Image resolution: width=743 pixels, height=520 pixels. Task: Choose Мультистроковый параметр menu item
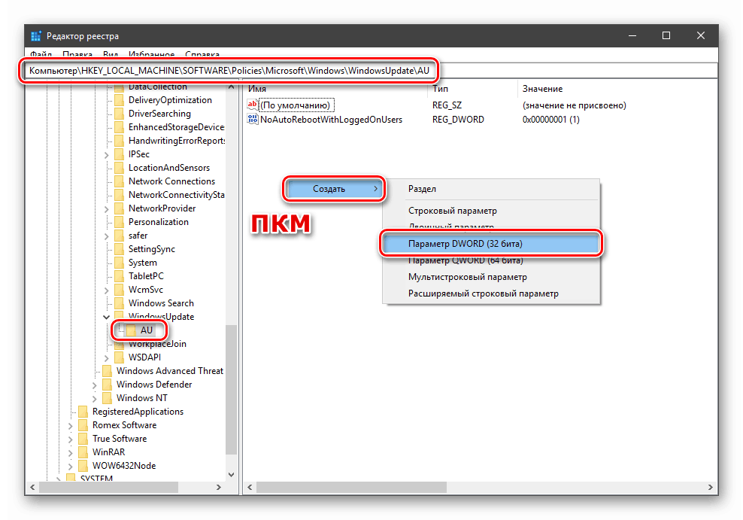click(491, 277)
